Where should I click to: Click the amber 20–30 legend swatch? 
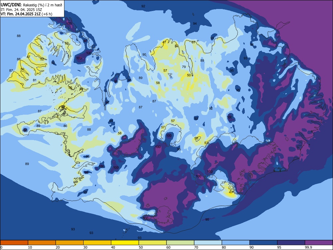click(70, 243)
